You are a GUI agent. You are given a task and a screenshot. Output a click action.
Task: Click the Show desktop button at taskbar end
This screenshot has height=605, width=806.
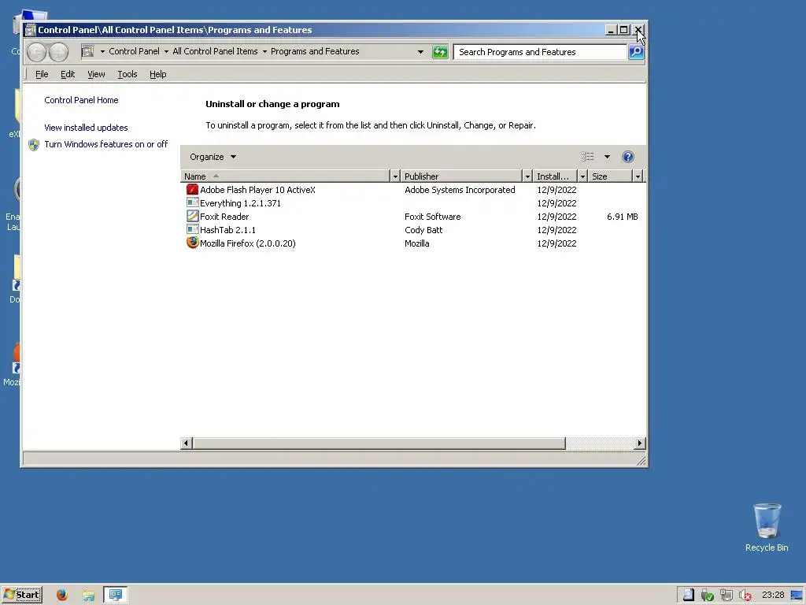coord(797,596)
